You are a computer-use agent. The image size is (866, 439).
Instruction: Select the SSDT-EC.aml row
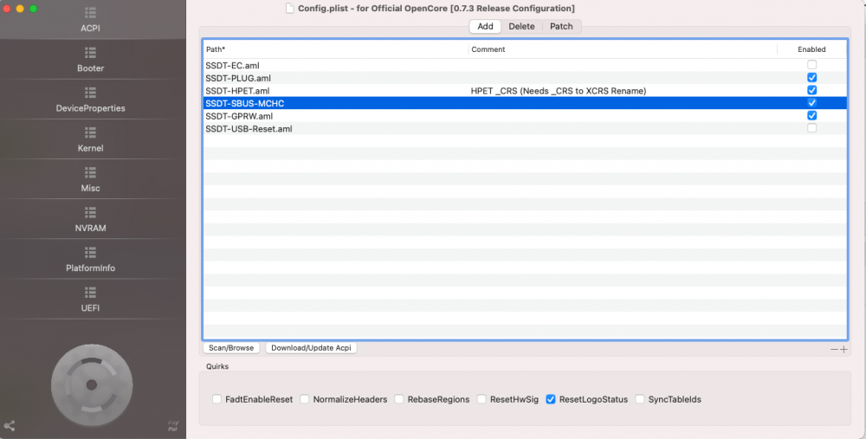click(525, 65)
